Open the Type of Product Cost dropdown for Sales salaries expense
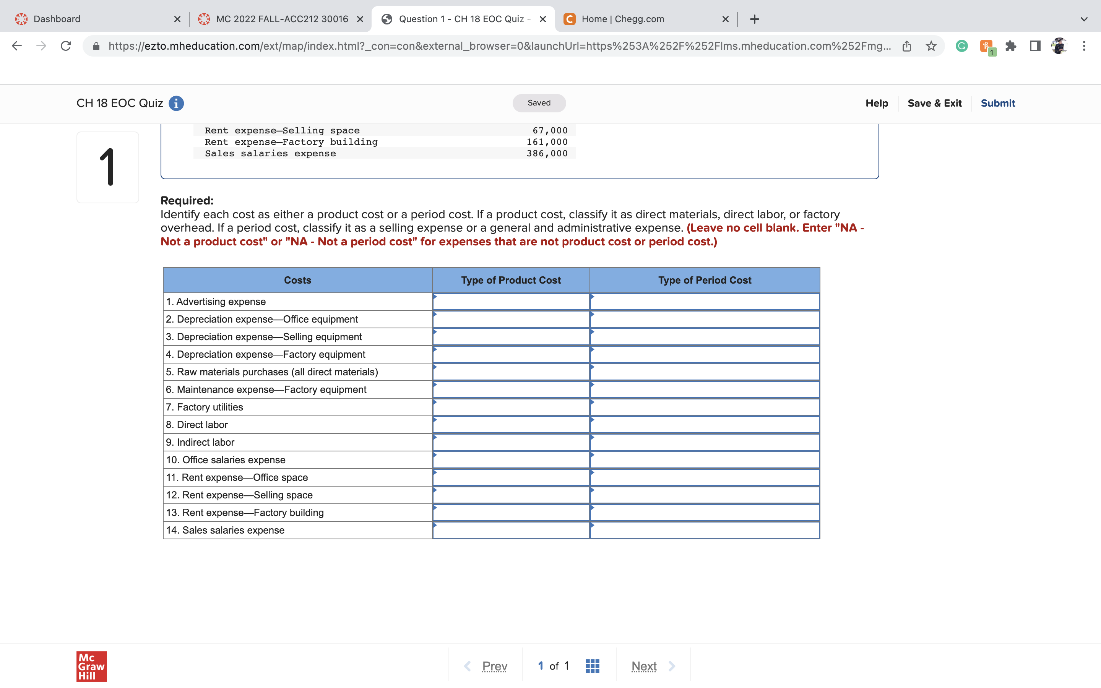1101x688 pixels. coord(510,530)
